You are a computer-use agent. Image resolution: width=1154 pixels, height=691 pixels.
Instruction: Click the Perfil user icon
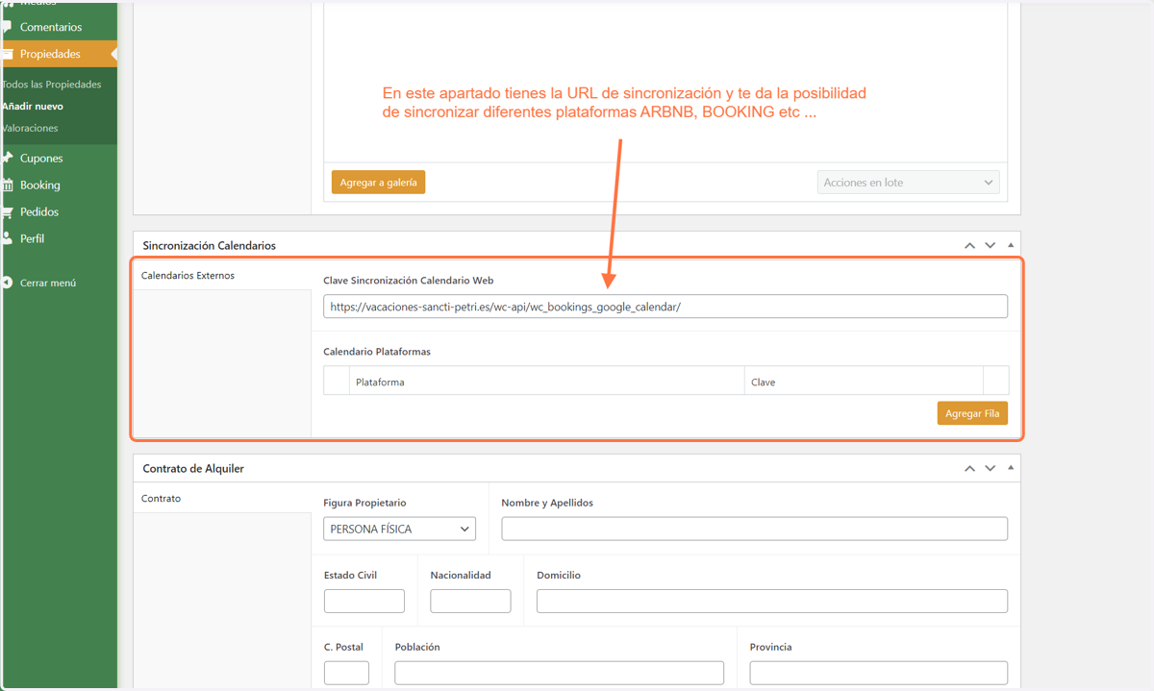(7, 238)
